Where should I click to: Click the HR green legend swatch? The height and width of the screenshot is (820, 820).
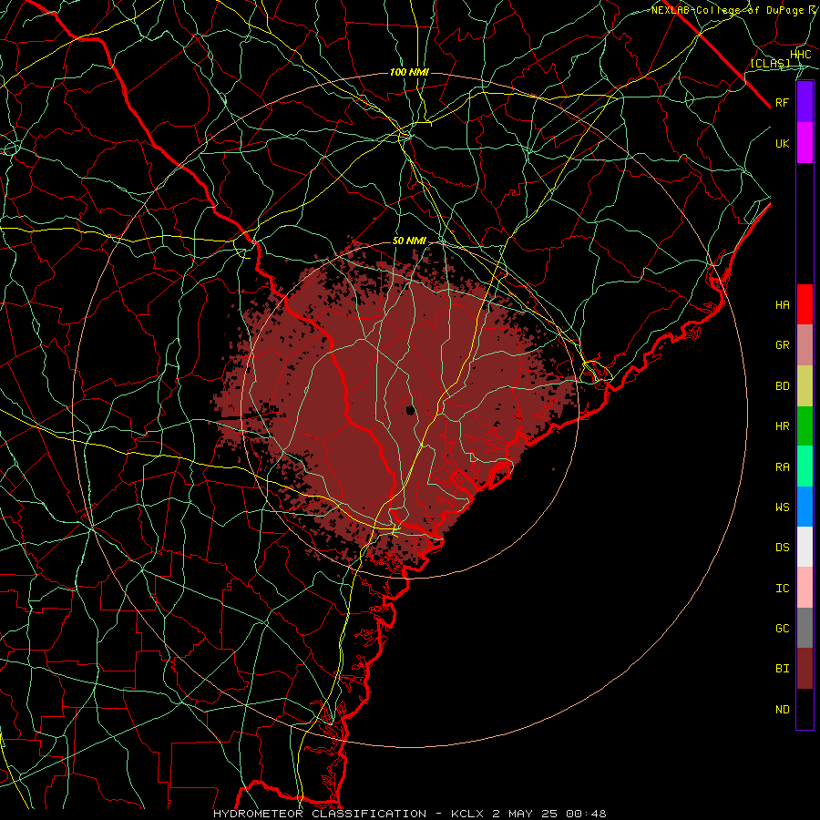805,426
